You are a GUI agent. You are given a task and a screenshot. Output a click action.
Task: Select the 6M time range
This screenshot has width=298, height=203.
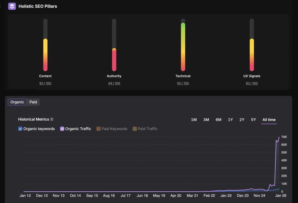218,119
